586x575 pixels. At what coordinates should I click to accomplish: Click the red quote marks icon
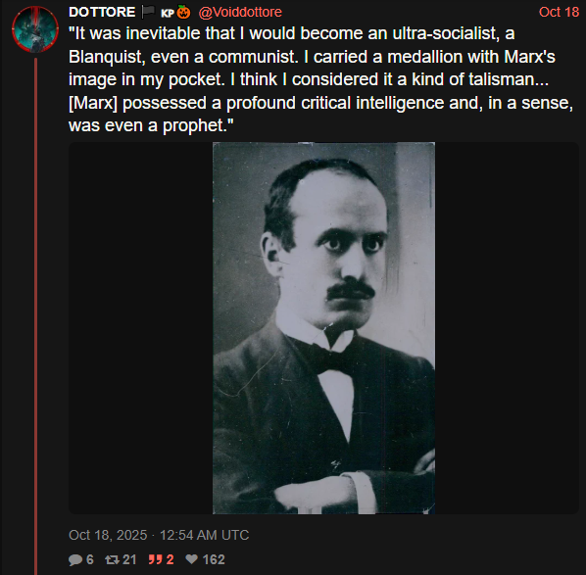(x=156, y=559)
